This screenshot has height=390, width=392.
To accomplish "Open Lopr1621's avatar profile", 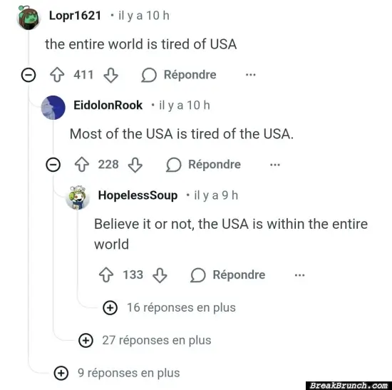I will tap(29, 17).
